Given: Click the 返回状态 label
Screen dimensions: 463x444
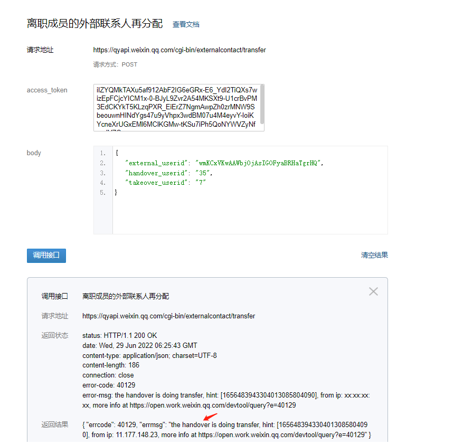Looking at the screenshot, I should [54, 335].
